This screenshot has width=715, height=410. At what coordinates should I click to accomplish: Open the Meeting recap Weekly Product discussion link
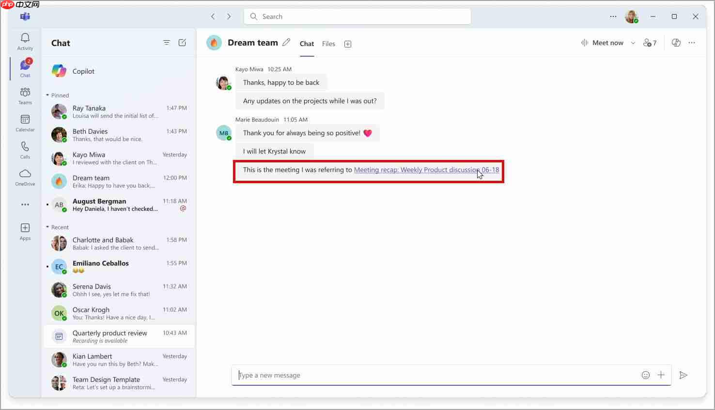pos(426,170)
